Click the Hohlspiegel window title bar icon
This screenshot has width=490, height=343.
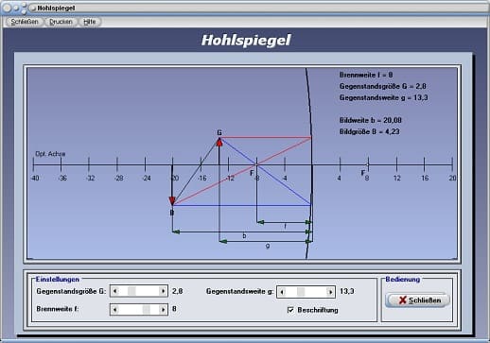(32, 8)
